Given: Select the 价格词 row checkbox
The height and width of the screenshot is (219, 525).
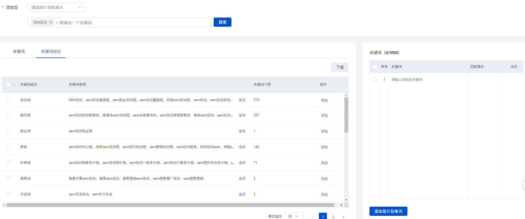Looking at the screenshot, I should (9, 163).
